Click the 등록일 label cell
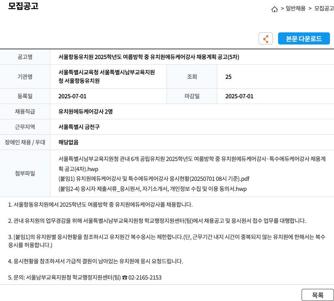This screenshot has height=301, width=334. pyautogui.click(x=25, y=96)
